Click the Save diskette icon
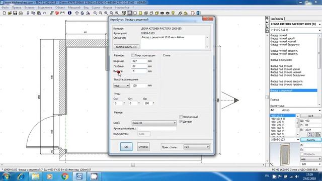322x181 pixels. pos(15,13)
